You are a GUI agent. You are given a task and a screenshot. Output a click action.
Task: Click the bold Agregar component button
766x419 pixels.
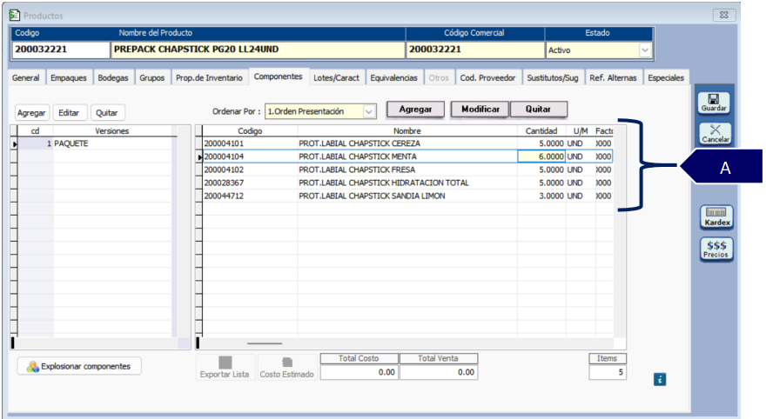(x=415, y=110)
